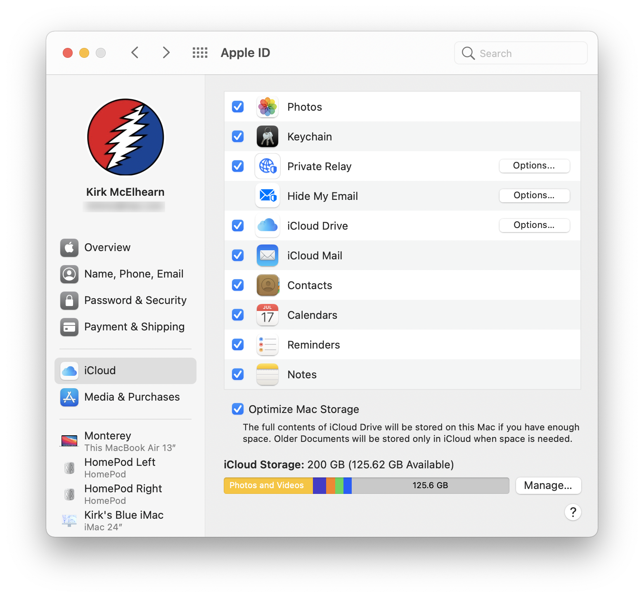Screen dimensions: 644x598
Task: Open Name, Phone, Email section
Action: point(125,274)
